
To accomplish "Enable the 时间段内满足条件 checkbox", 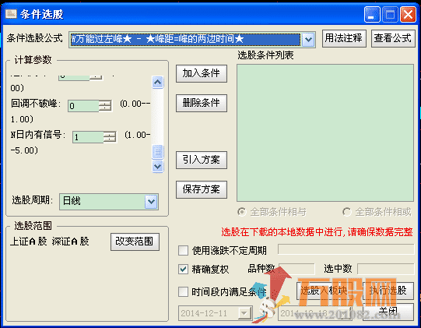I will tap(184, 291).
